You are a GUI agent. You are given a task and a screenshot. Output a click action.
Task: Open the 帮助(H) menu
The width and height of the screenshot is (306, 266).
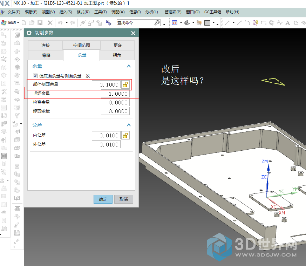[x=232, y=12]
